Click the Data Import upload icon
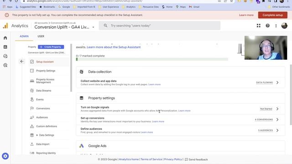The image size is (292, 164). tap(32, 144)
